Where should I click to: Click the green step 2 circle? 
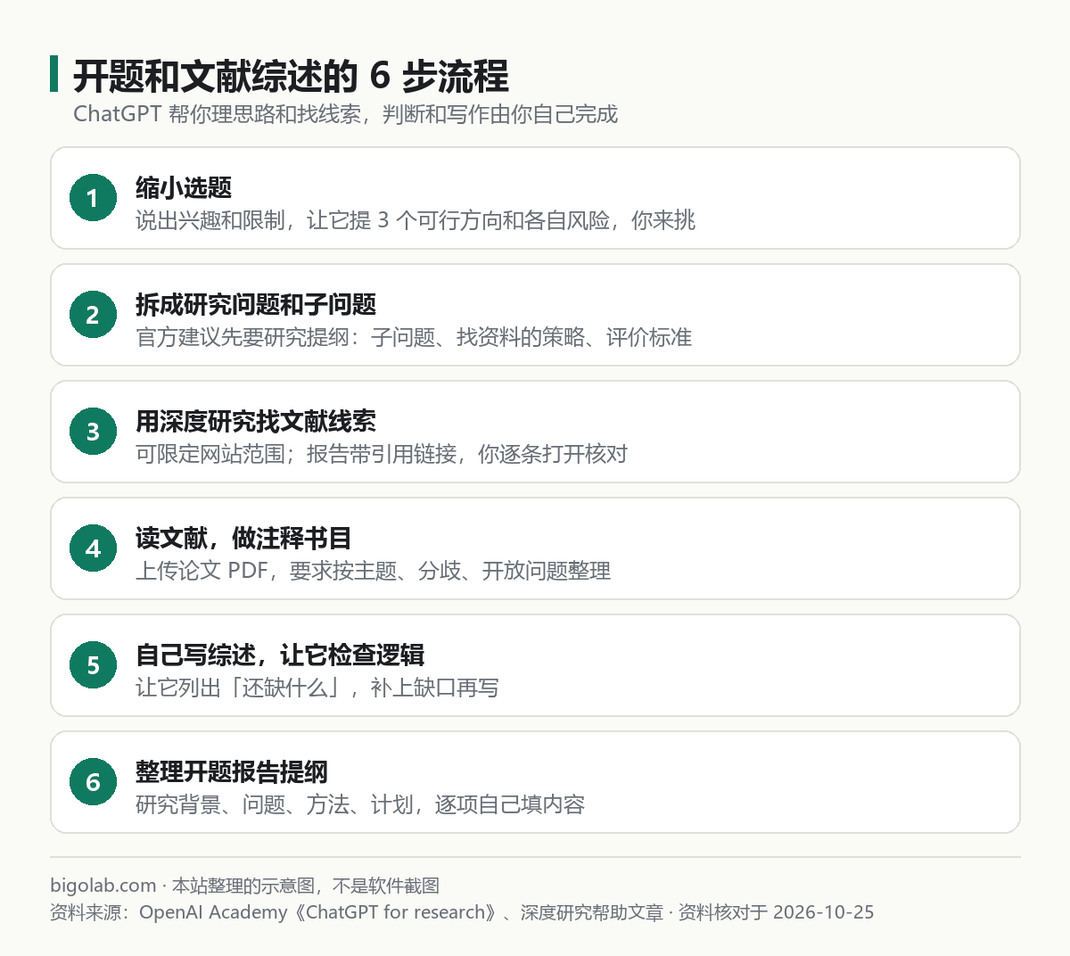coord(93,315)
